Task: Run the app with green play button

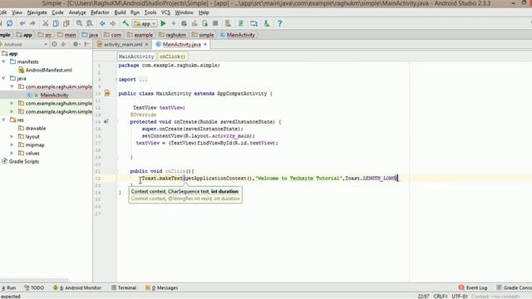Action: point(163,23)
